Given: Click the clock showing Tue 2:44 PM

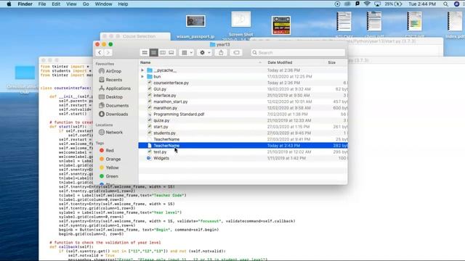Looking at the screenshot, I should tap(422, 4).
